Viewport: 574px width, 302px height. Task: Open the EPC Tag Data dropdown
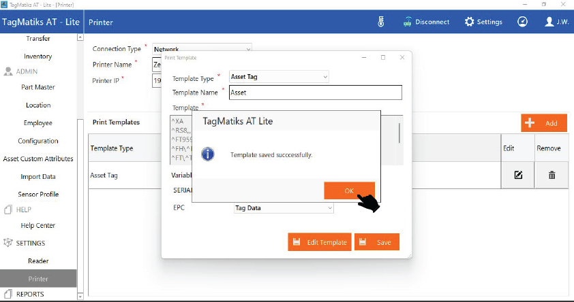pyautogui.click(x=329, y=207)
